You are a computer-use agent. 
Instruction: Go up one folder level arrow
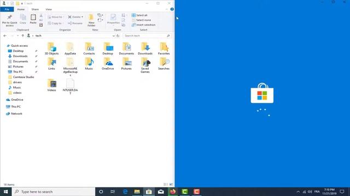[x=23, y=35]
